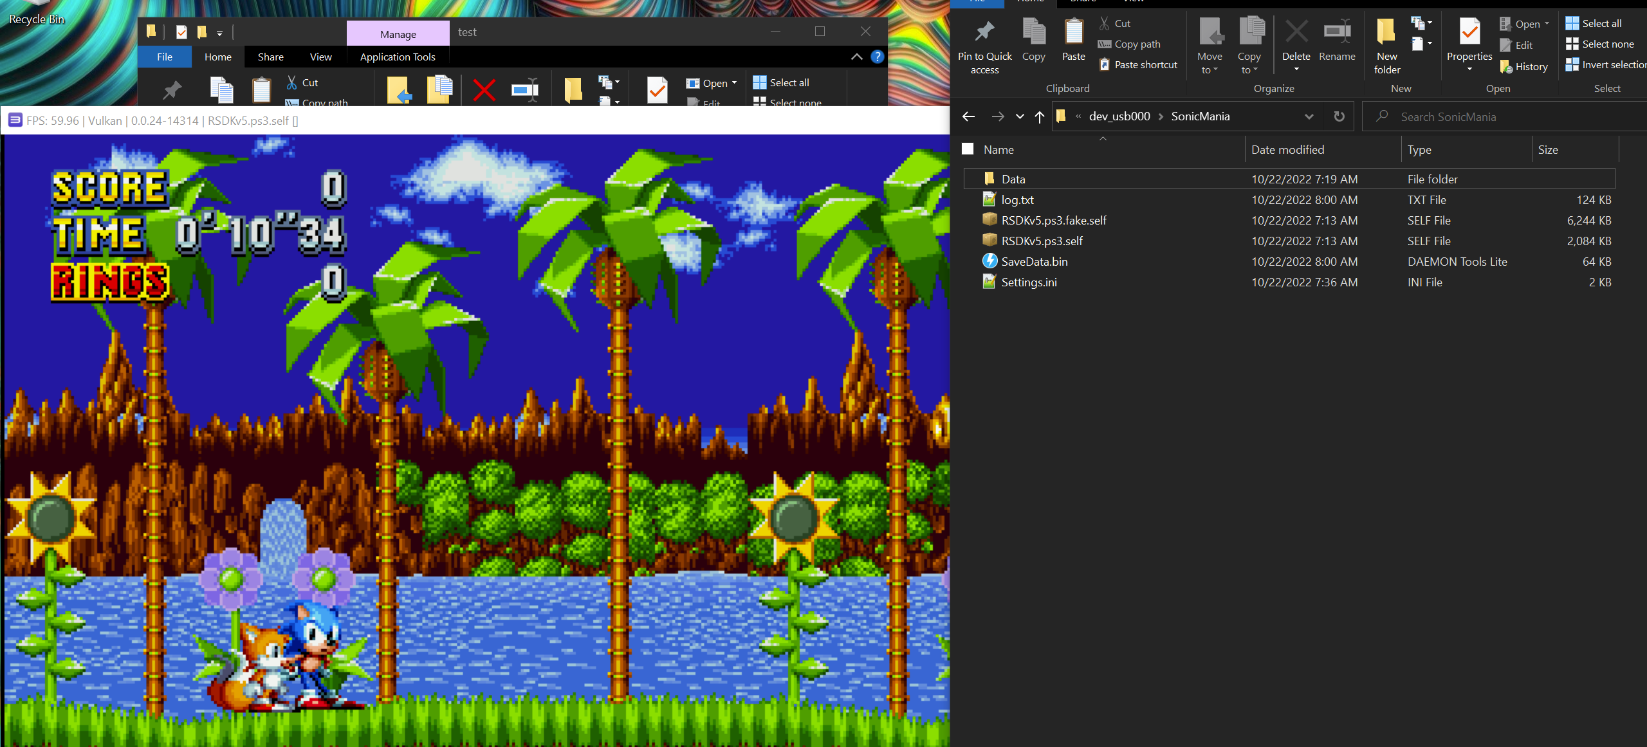This screenshot has height=747, width=1647.
Task: Click Select all in SonicMania window ribbon
Action: click(x=1594, y=23)
